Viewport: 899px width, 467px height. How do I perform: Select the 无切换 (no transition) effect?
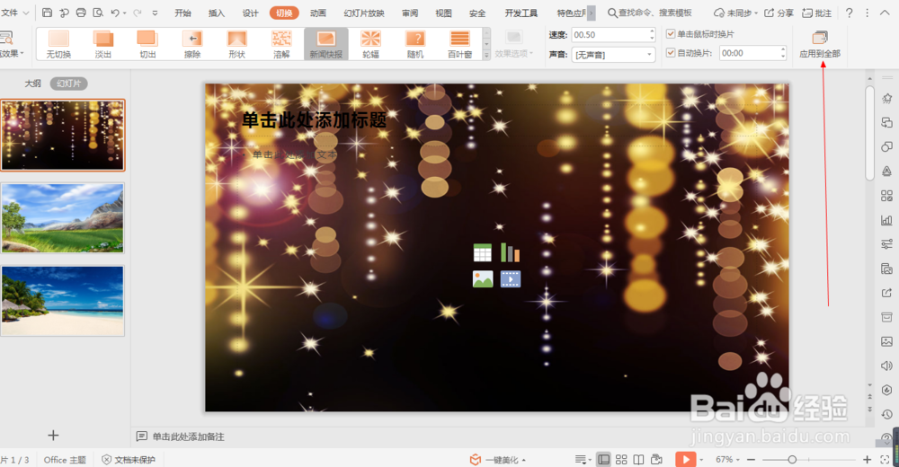pos(58,45)
